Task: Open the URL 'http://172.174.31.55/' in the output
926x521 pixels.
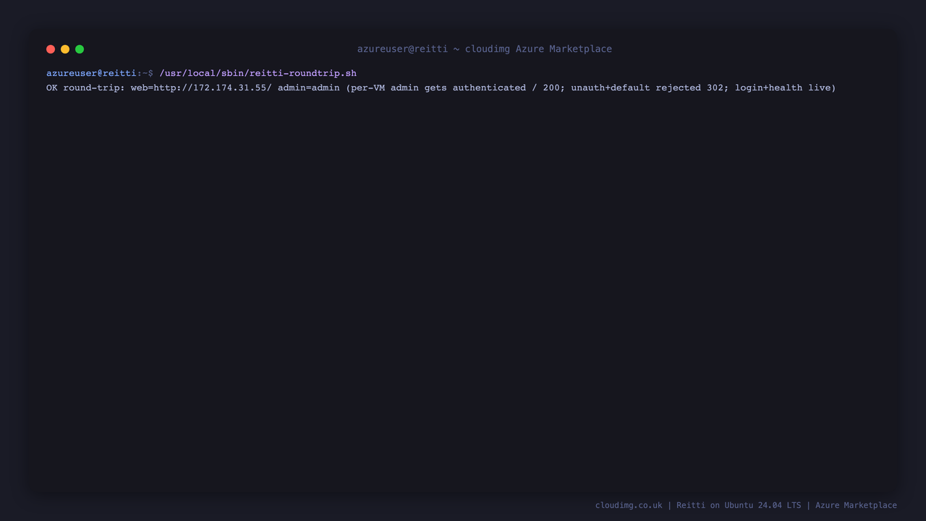Action: [213, 88]
